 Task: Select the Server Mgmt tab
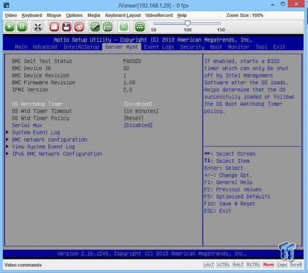121,47
